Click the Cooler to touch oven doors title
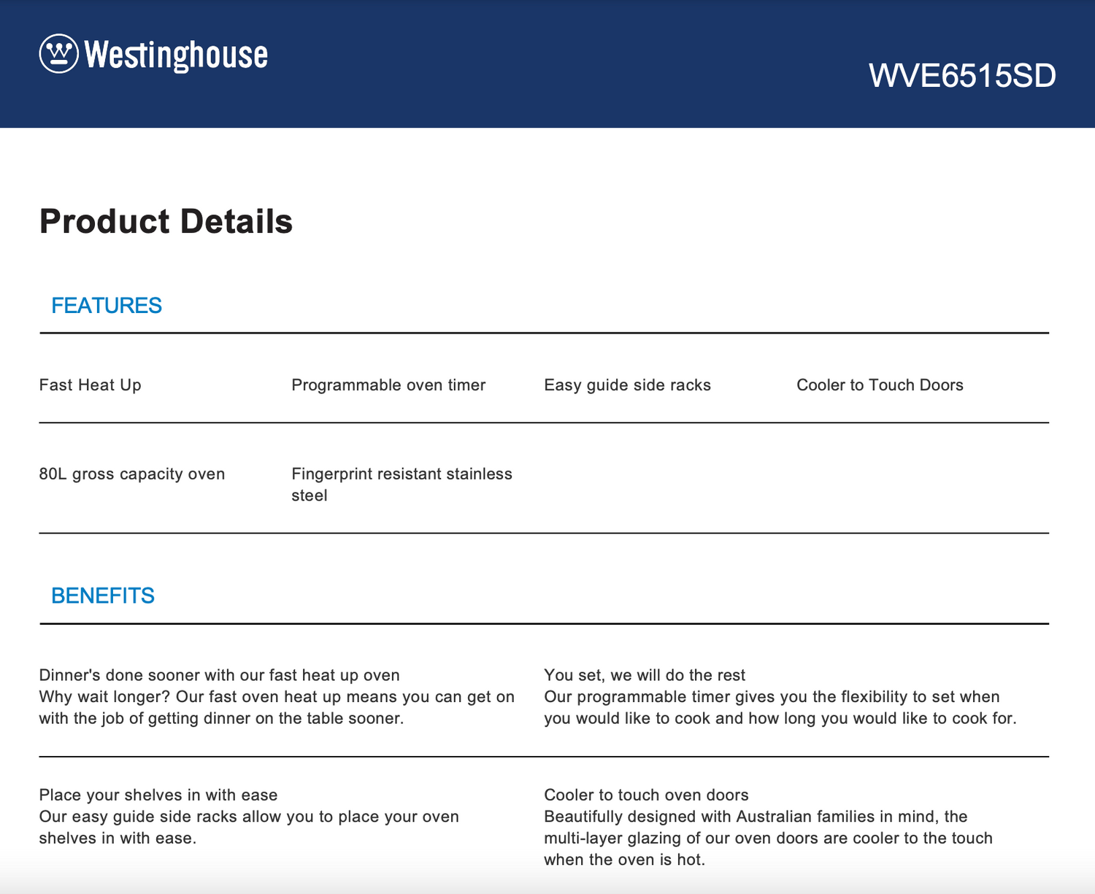Viewport: 1095px width, 894px height. [x=647, y=795]
